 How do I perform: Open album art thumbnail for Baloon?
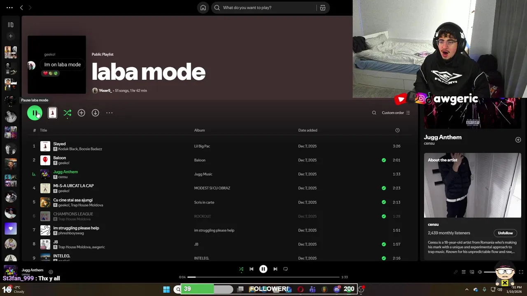(45, 160)
